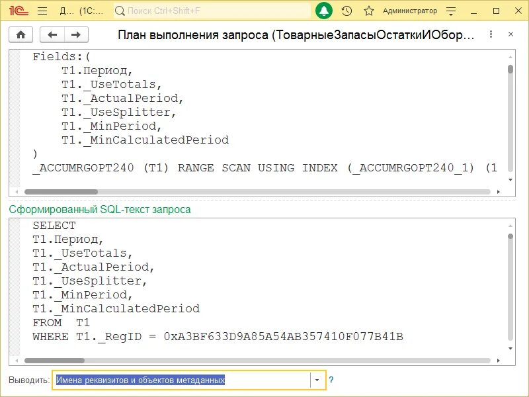Click 'T1._ActualPeriod,' in plan area
This screenshot has width=529, height=397.
(x=122, y=98)
